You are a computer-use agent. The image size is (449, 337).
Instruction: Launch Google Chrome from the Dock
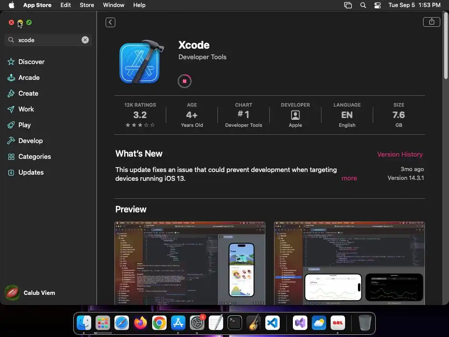point(159,323)
